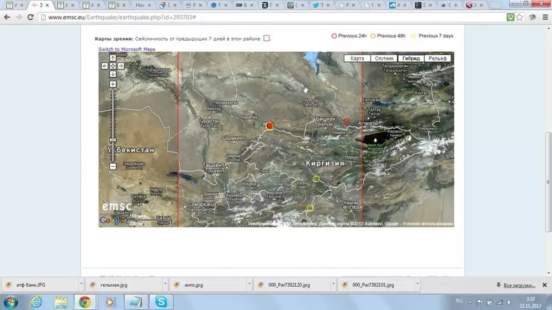The height and width of the screenshot is (310, 552).
Task: Open dropdown arrow for атф банк.JPG download
Action: pos(81,285)
